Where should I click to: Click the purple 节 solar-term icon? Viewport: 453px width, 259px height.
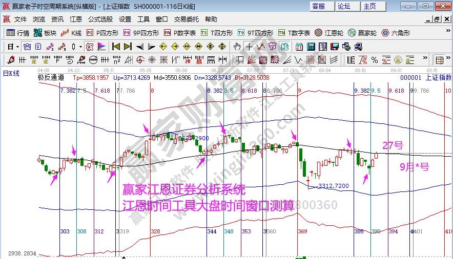coord(273,47)
